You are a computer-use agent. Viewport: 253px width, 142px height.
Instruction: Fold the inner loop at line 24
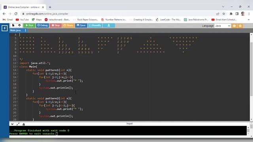pyautogui.click(x=17, y=105)
